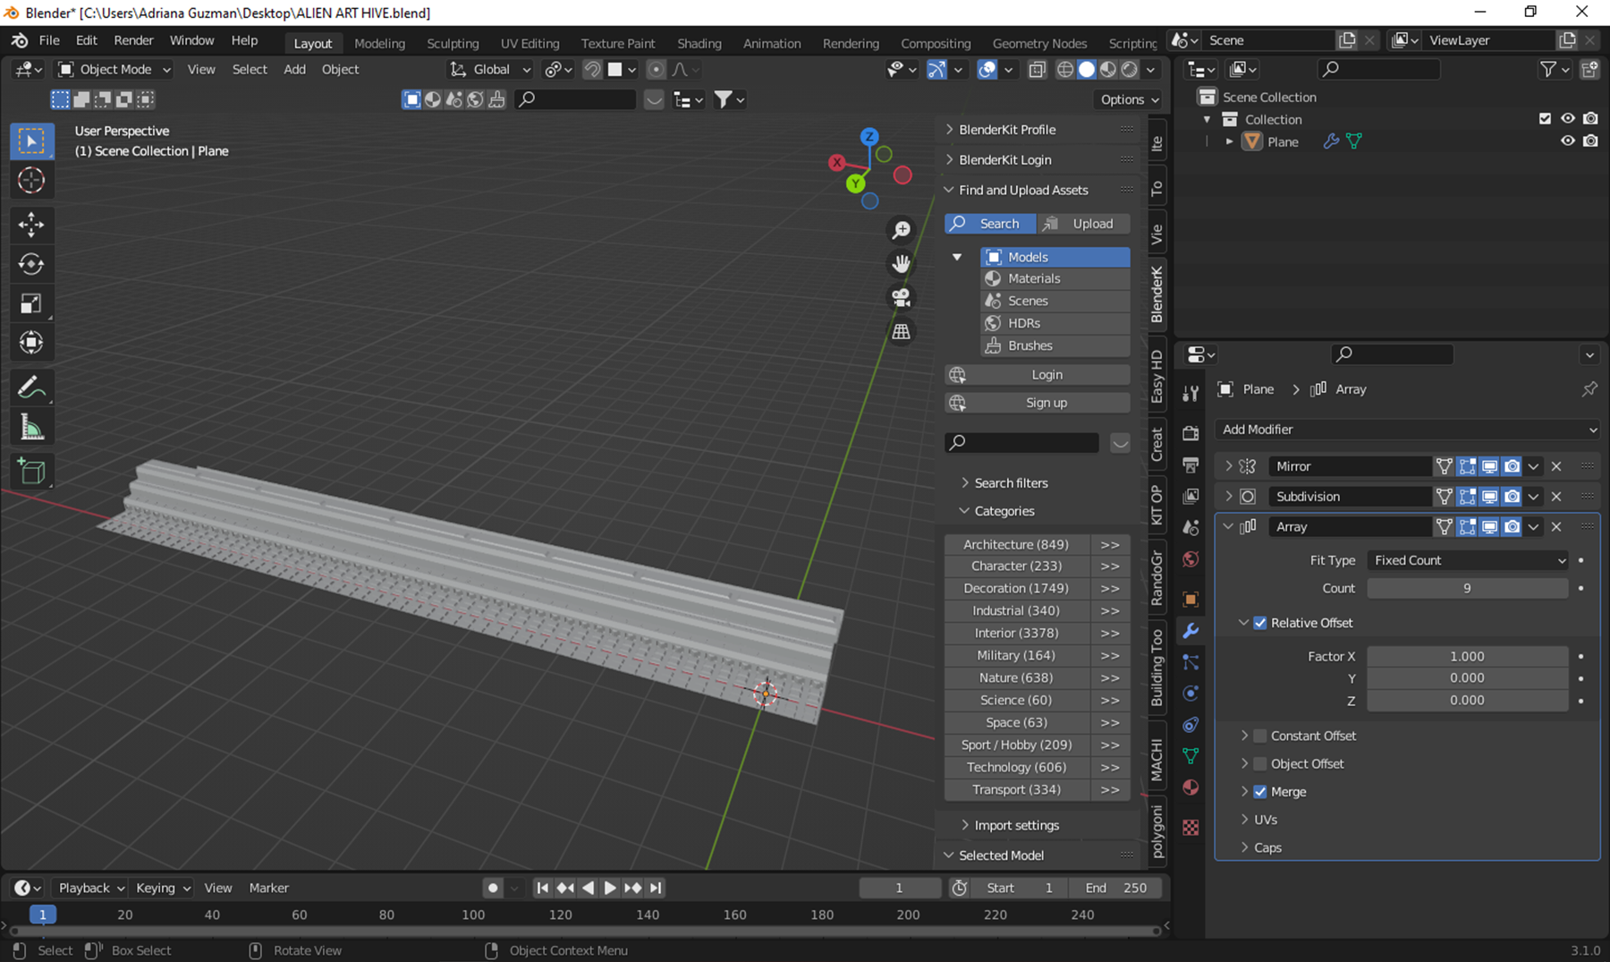Activate the Move tool
Image resolution: width=1610 pixels, height=962 pixels.
(31, 225)
